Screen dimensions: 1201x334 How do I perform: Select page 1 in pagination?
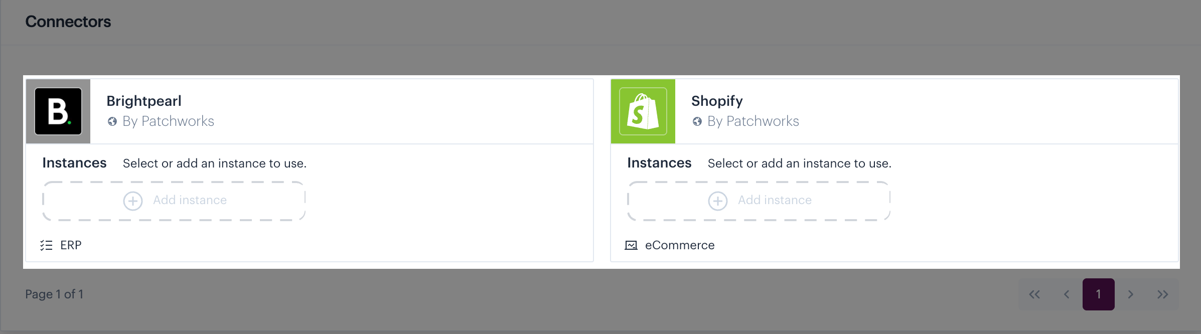tap(1099, 294)
